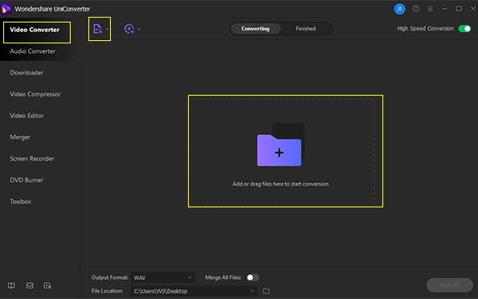Switch to the Finished tab

306,29
